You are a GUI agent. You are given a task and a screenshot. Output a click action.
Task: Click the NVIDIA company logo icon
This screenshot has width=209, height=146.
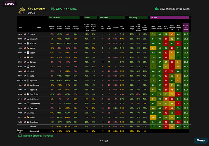pos(28,44)
